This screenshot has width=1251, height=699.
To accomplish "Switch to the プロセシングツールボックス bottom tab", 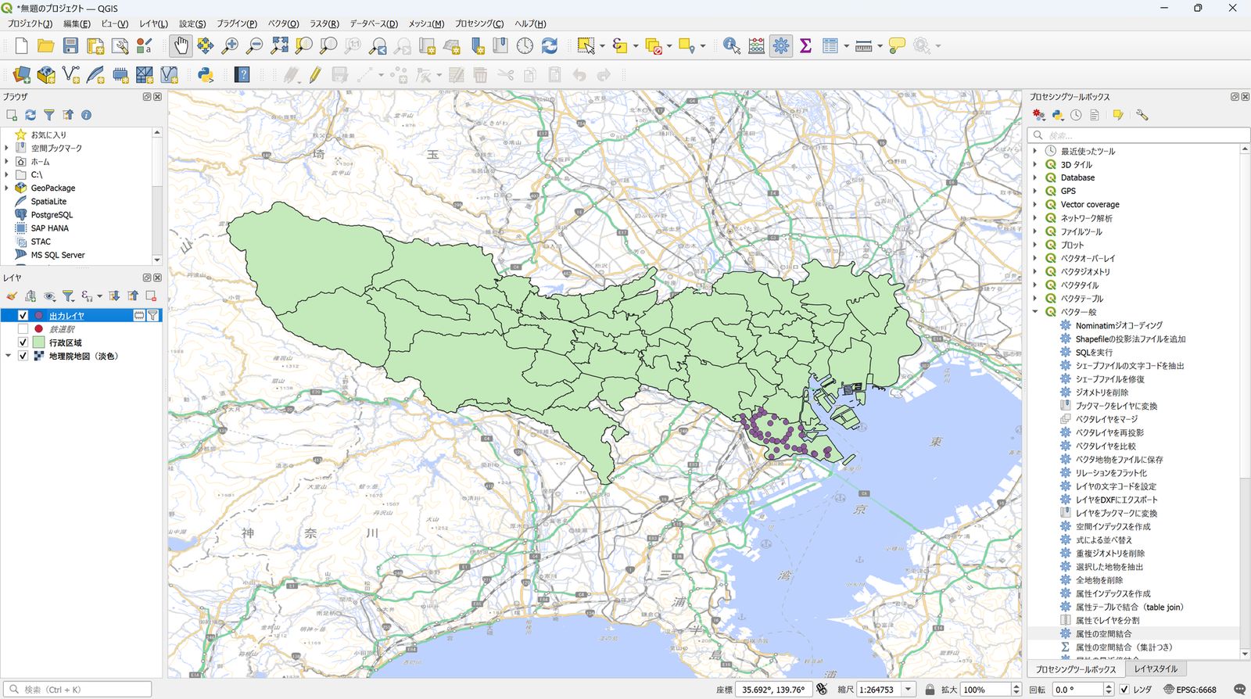I will (1076, 669).
